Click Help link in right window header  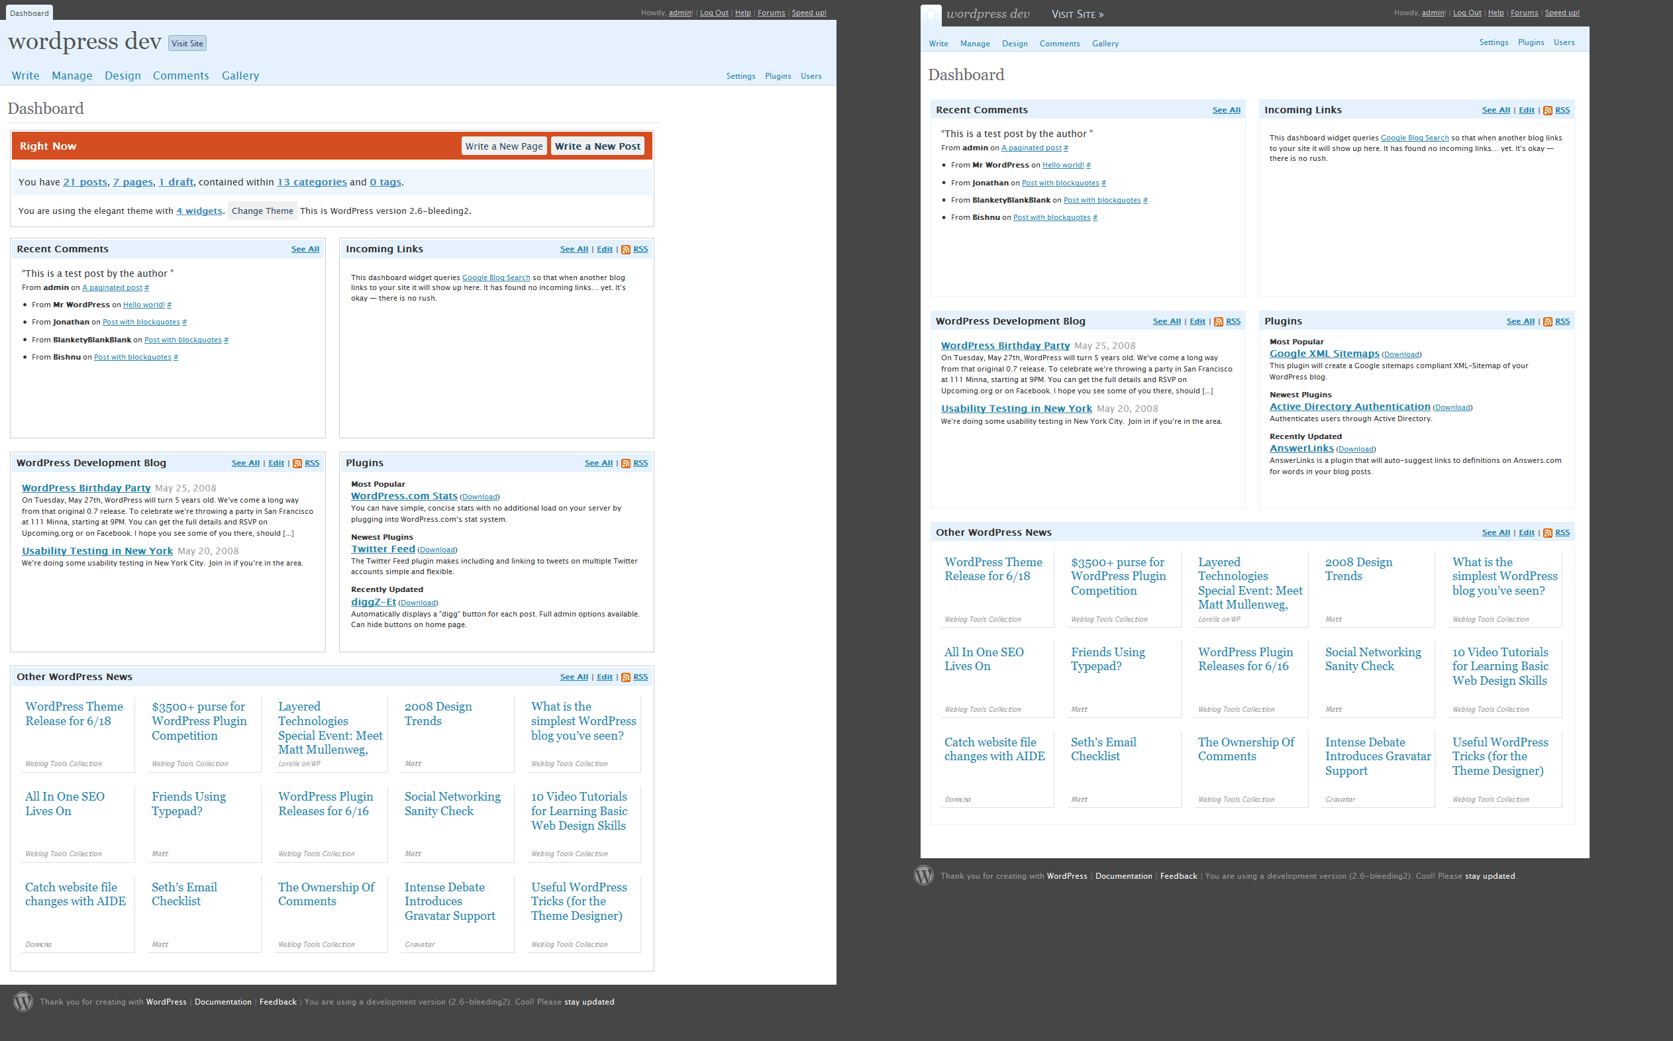(1496, 13)
